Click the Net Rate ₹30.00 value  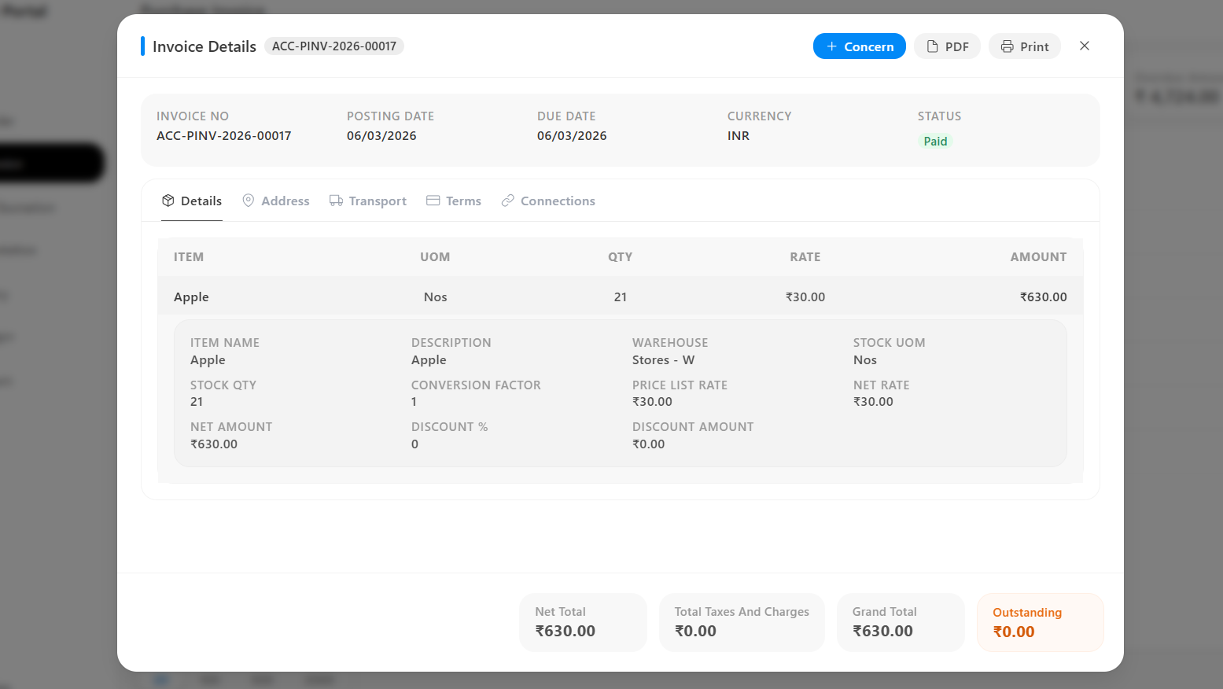coord(873,401)
